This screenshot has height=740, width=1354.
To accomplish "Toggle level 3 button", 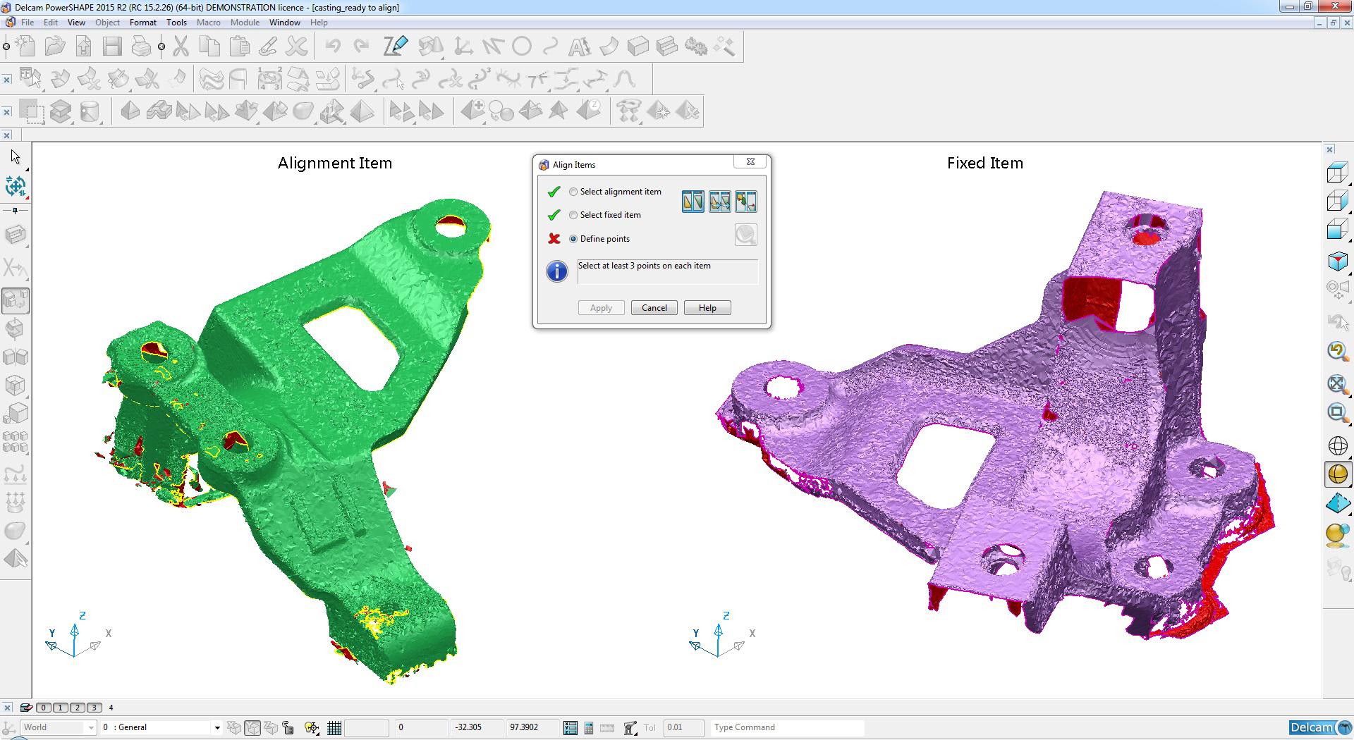I will coord(94,708).
